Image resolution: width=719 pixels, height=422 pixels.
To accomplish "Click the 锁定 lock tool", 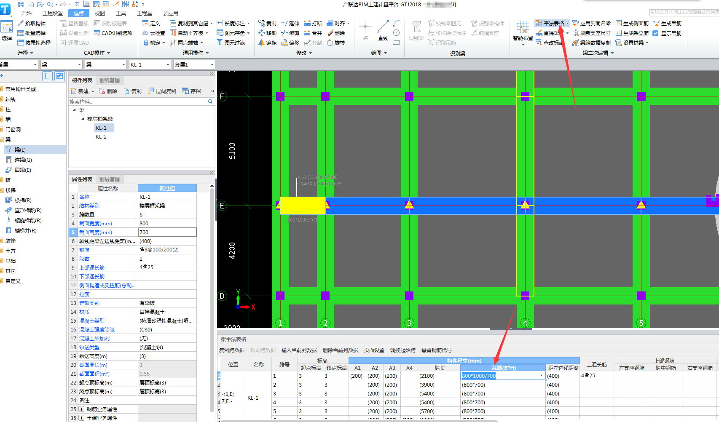I will tap(154, 43).
